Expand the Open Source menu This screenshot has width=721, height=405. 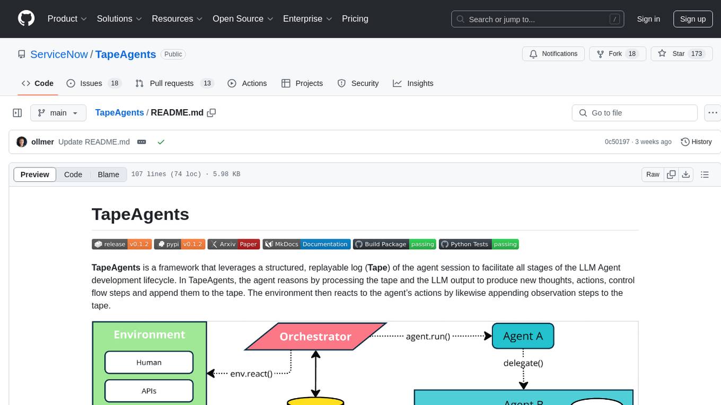click(243, 19)
